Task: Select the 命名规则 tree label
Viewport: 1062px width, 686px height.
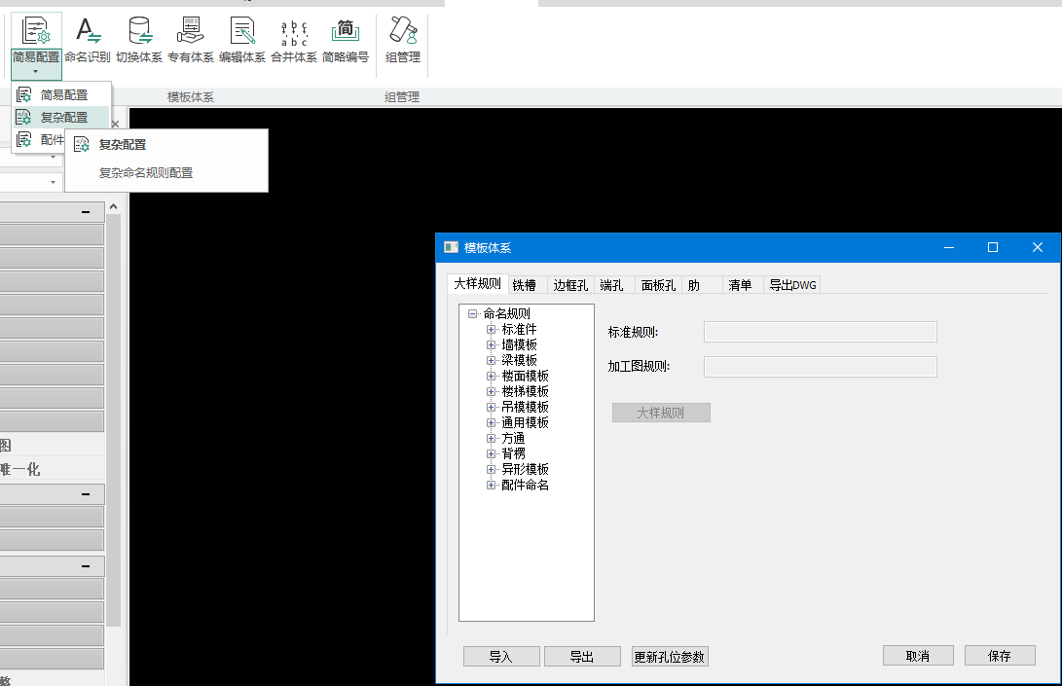Action: tap(506, 313)
